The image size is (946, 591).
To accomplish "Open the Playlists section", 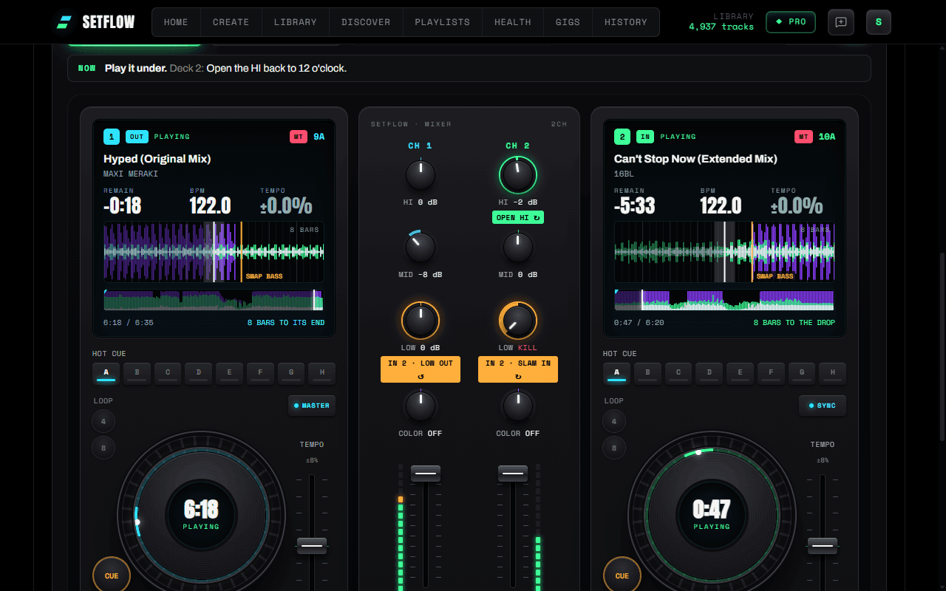I will coord(442,22).
